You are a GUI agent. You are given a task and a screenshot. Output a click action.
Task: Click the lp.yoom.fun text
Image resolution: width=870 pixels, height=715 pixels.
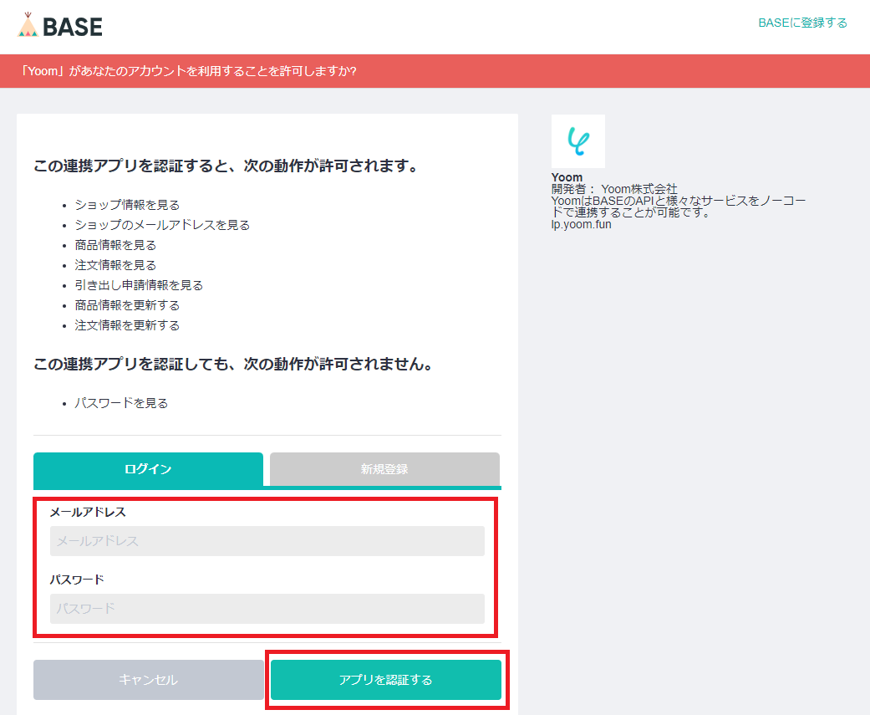(581, 224)
